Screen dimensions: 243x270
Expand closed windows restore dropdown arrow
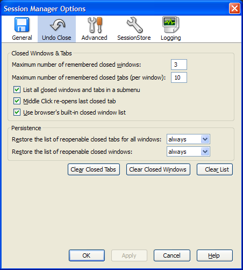coord(205,152)
